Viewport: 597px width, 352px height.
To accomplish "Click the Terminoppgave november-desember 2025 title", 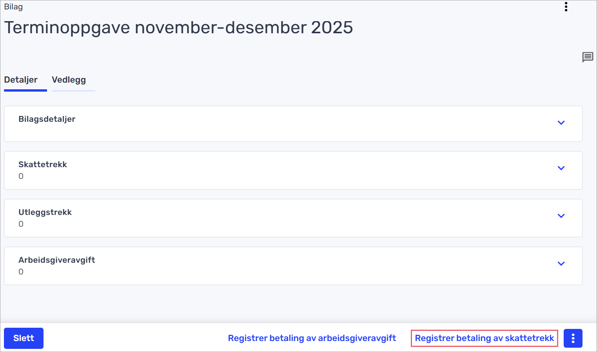I will tap(178, 28).
